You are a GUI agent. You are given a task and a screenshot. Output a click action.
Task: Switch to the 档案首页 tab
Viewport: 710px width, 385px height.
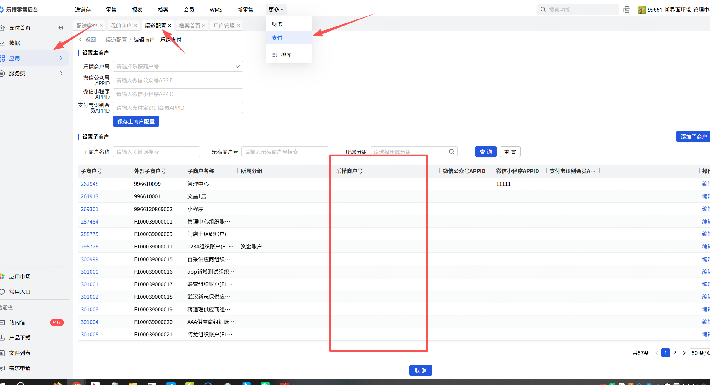coord(189,26)
